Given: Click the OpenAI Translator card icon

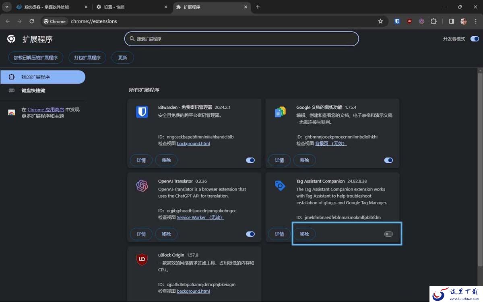Looking at the screenshot, I should (x=142, y=186).
